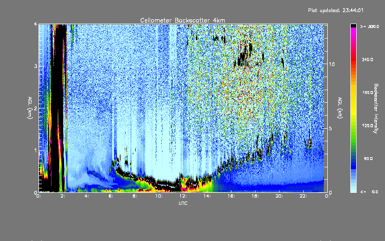Select the '2:' UTC hour tick label

(x=63, y=196)
